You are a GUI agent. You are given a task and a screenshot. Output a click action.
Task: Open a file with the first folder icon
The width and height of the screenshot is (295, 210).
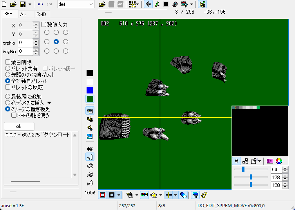pyautogui.click(x=13, y=4)
